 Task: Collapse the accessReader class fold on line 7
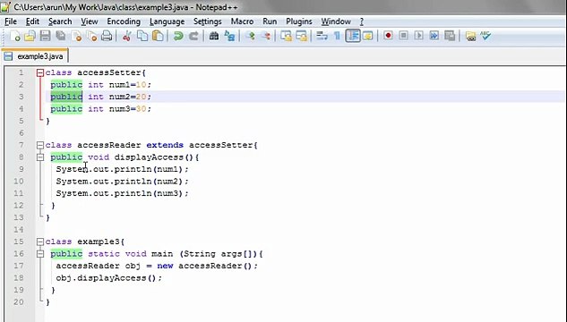40,145
